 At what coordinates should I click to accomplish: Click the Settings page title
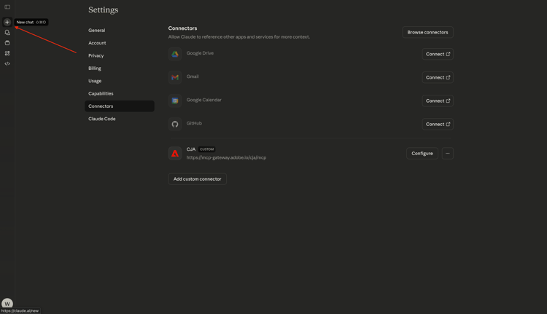[x=104, y=9]
